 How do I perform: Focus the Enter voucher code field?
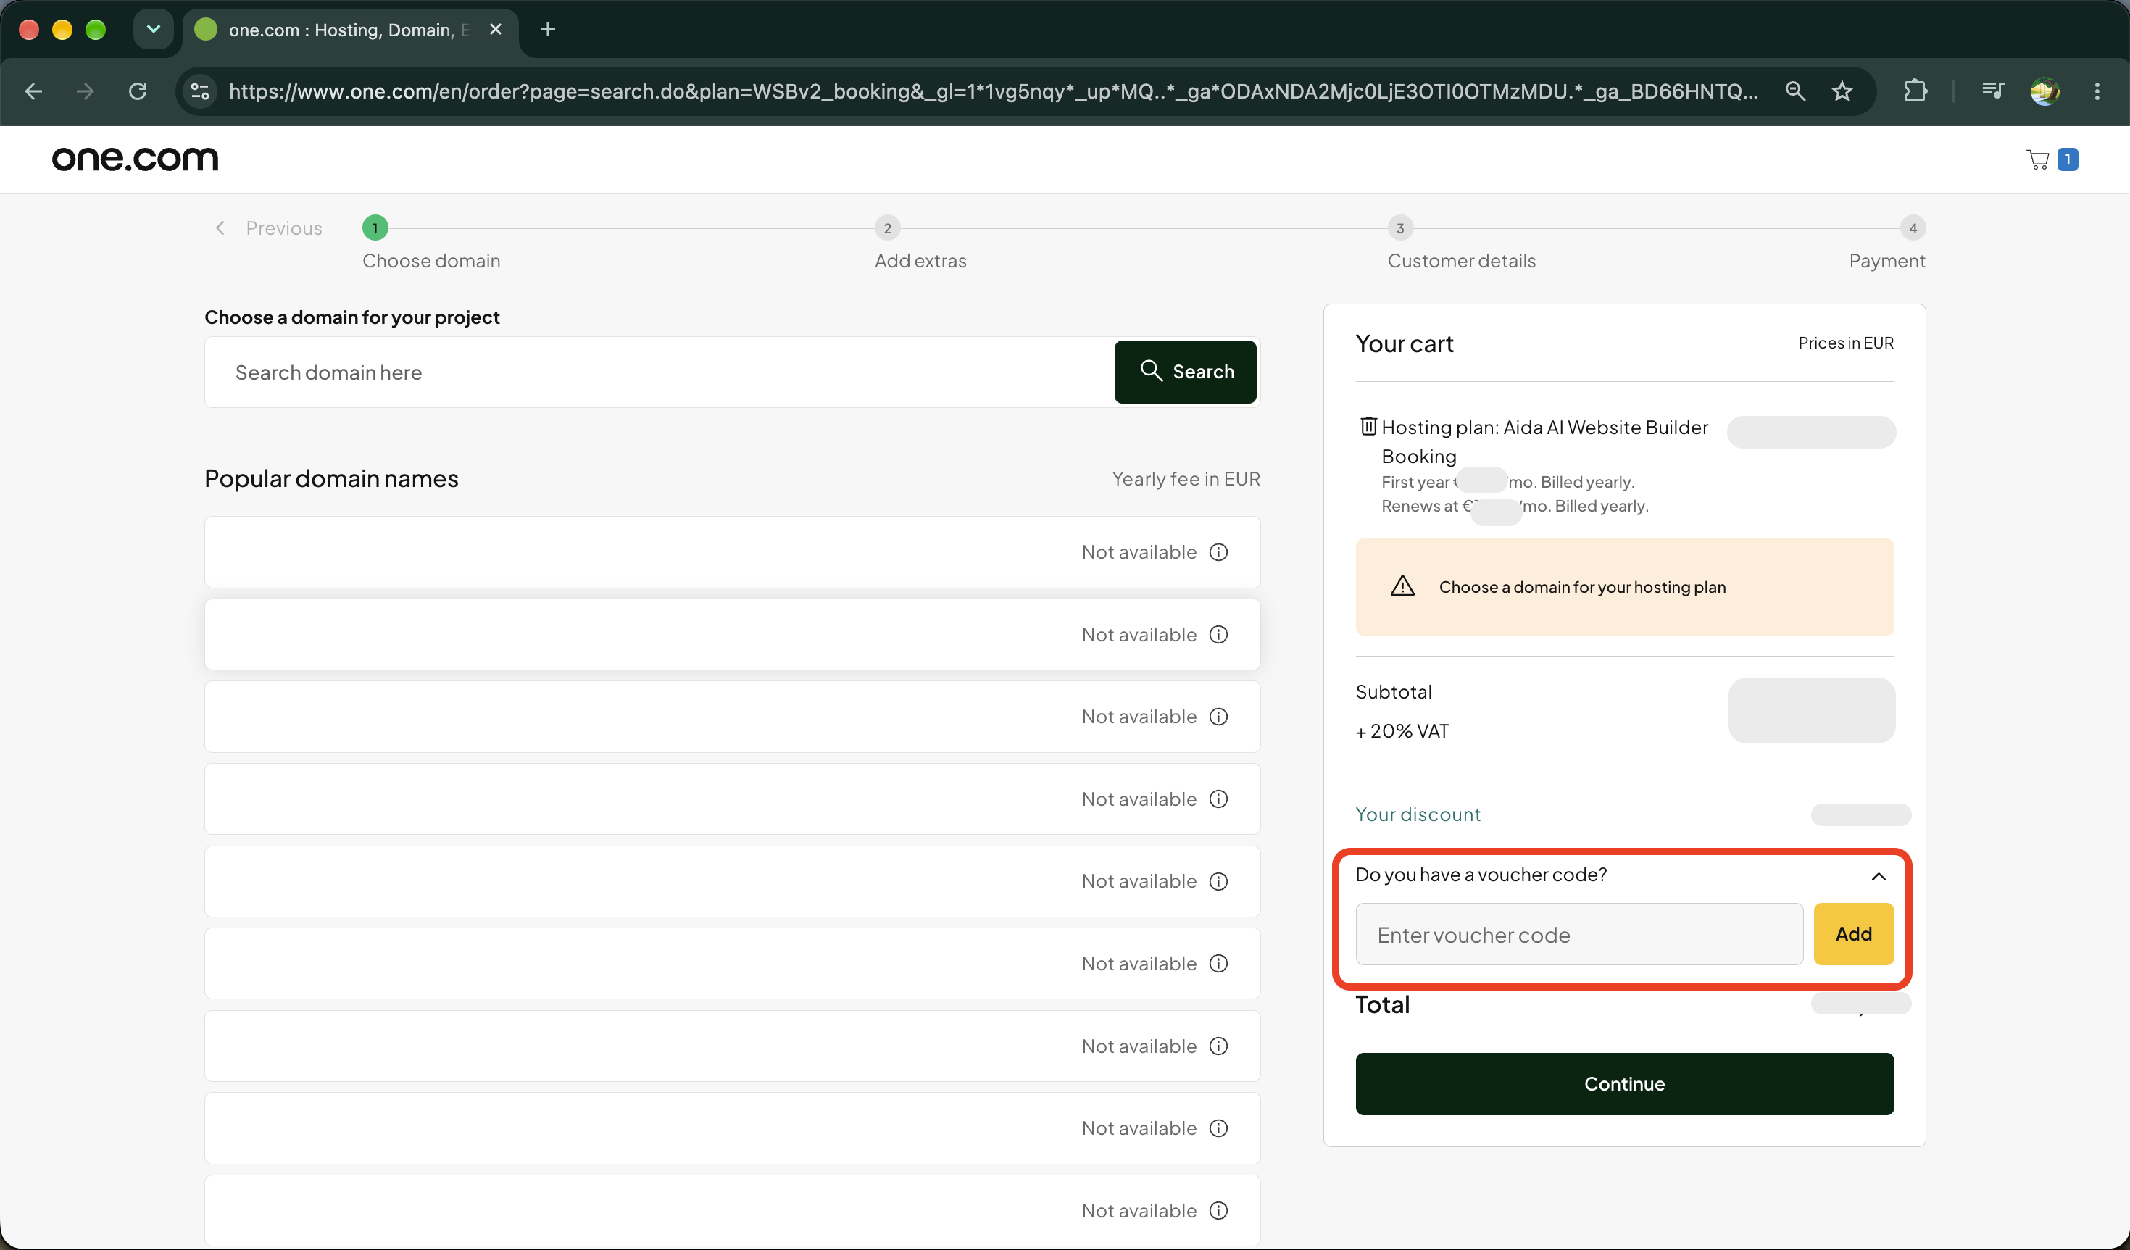1579,934
